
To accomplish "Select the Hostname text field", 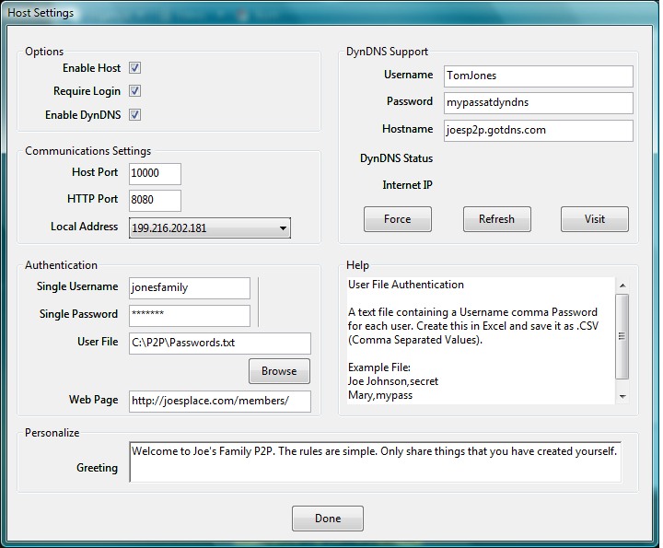I will pos(539,131).
